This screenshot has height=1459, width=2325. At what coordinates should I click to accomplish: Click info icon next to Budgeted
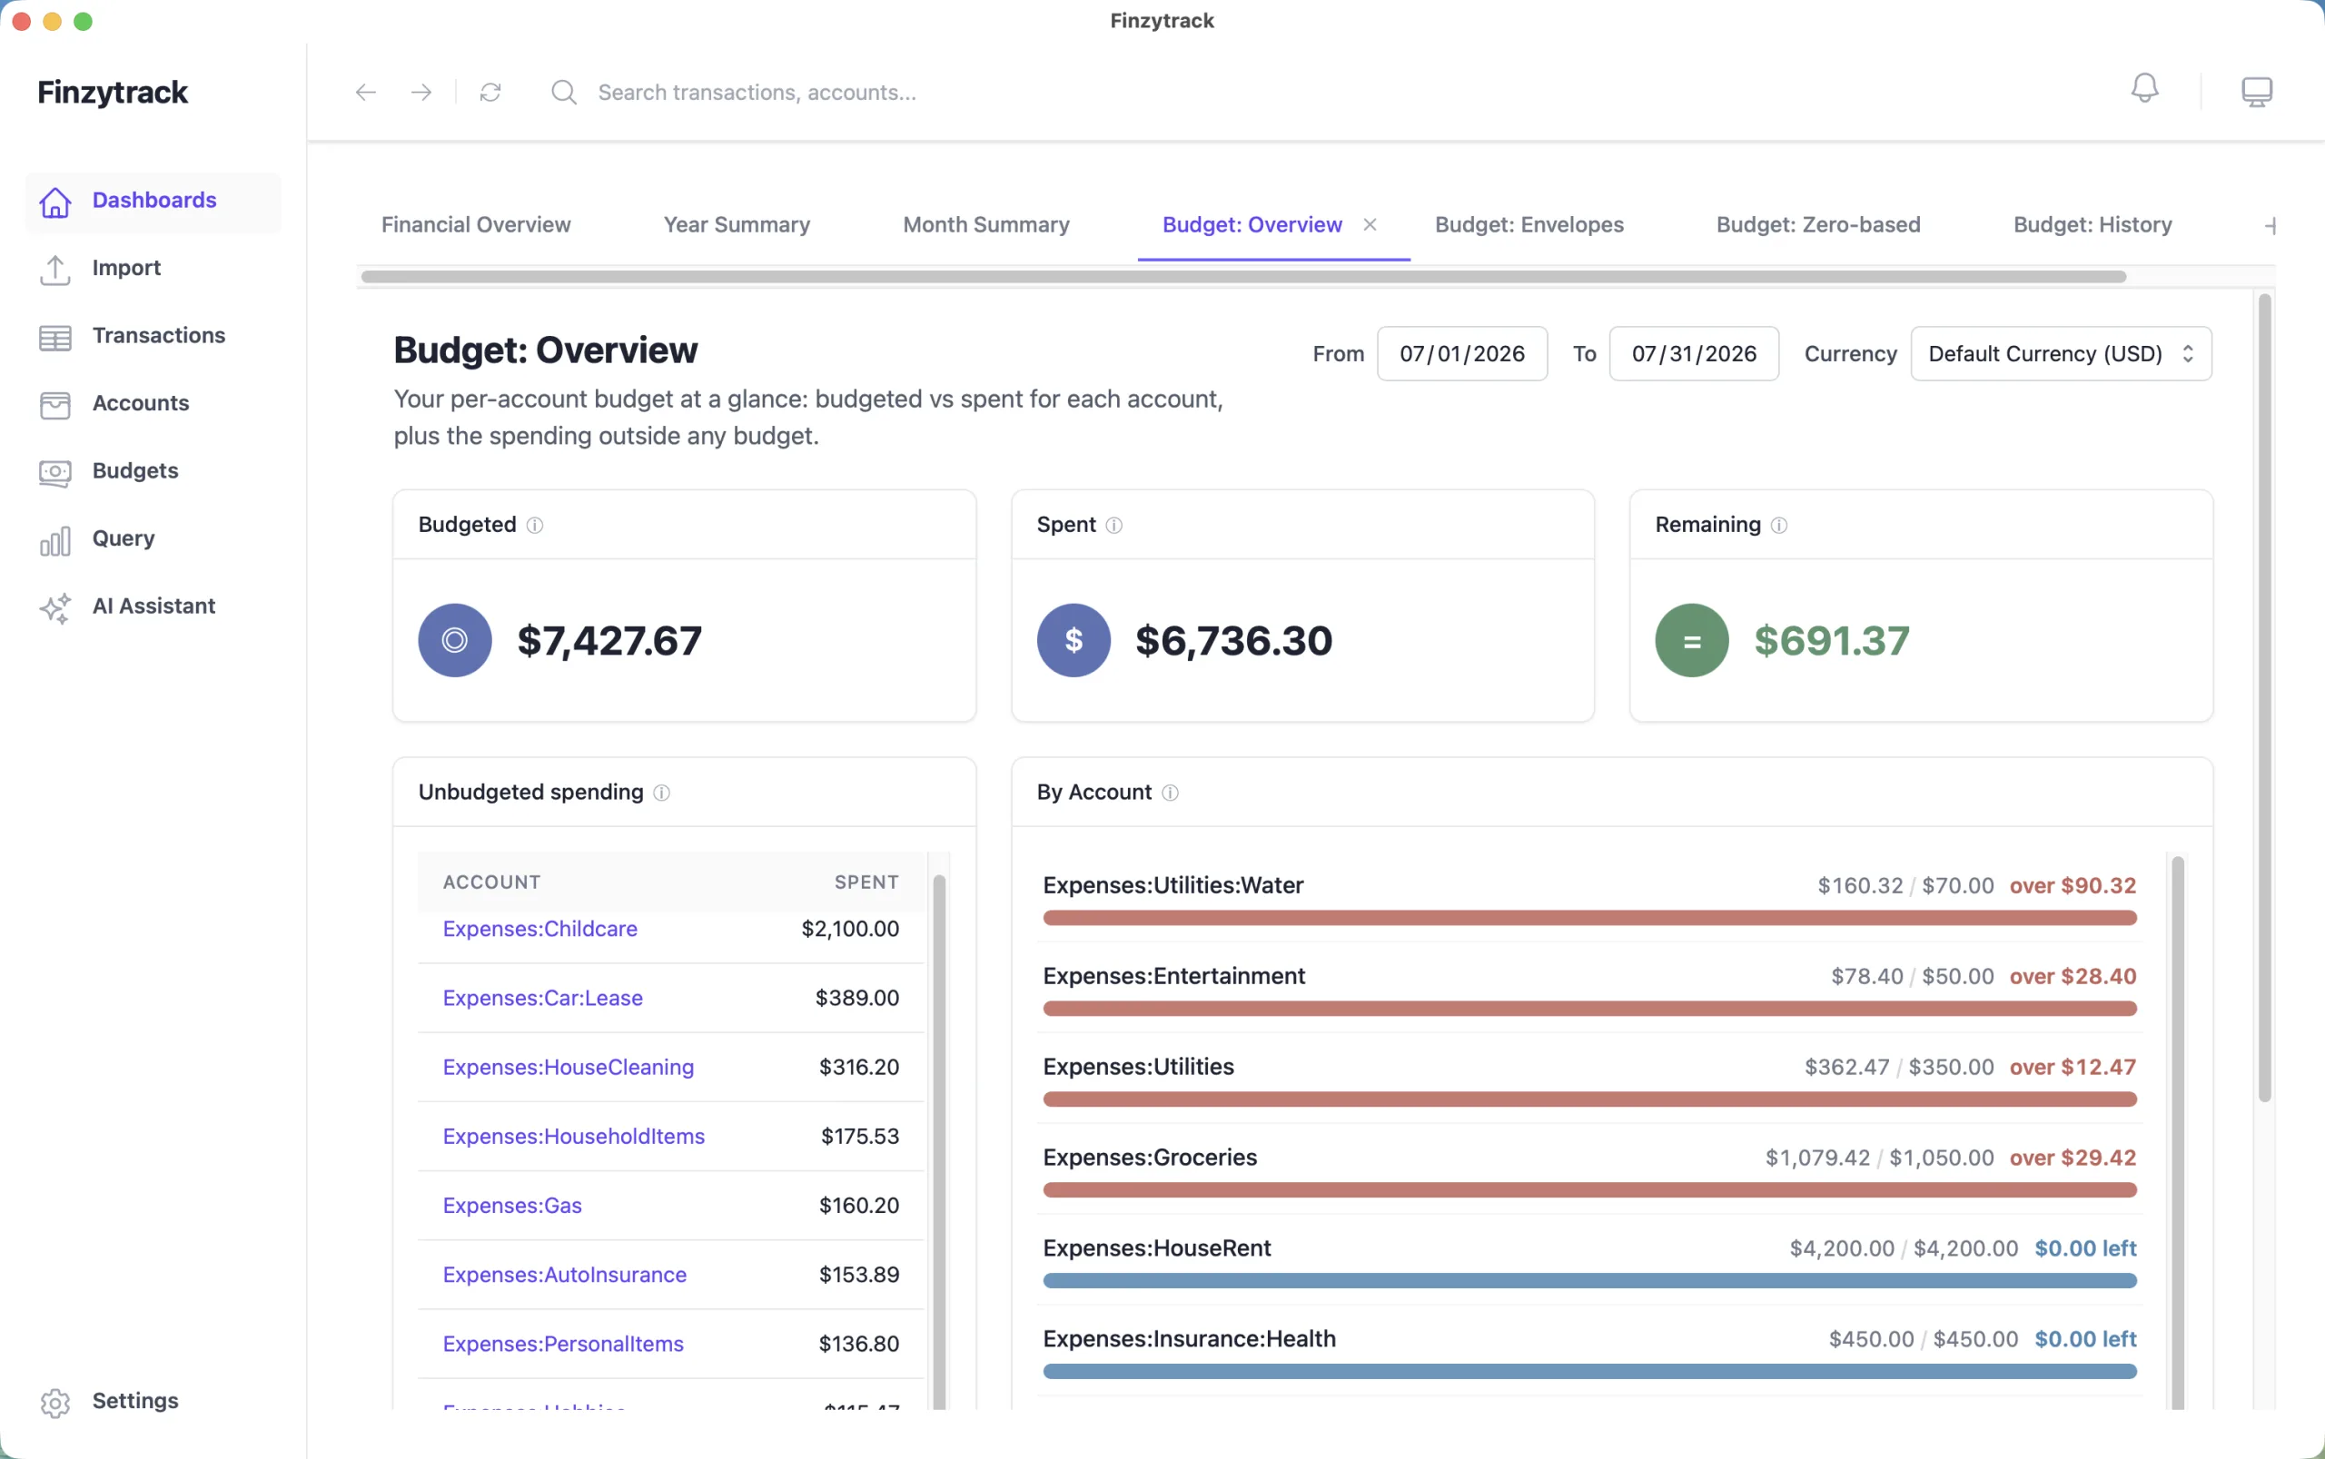535,524
